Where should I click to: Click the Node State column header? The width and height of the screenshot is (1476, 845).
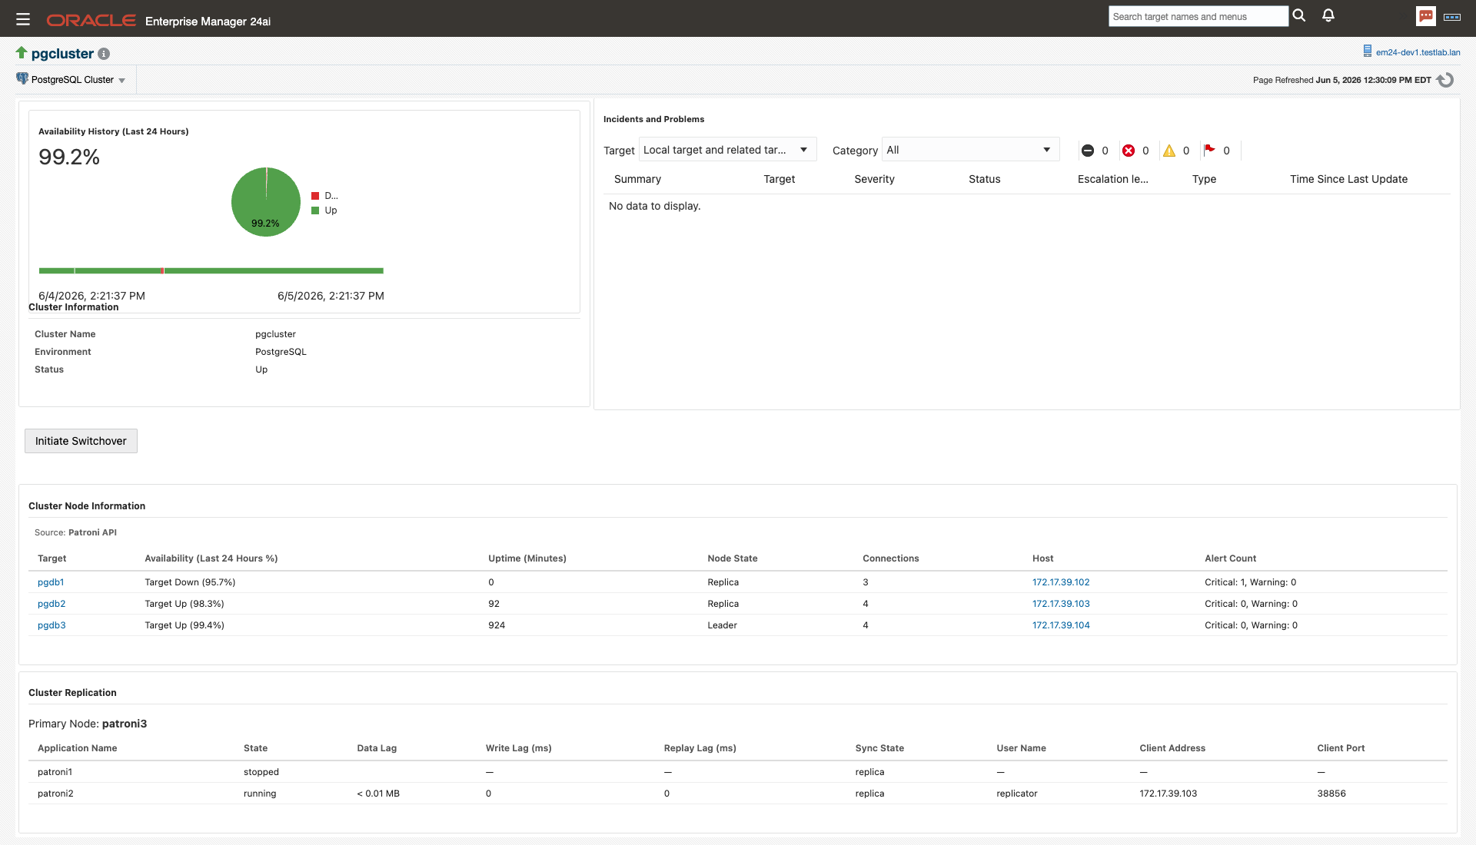point(733,558)
